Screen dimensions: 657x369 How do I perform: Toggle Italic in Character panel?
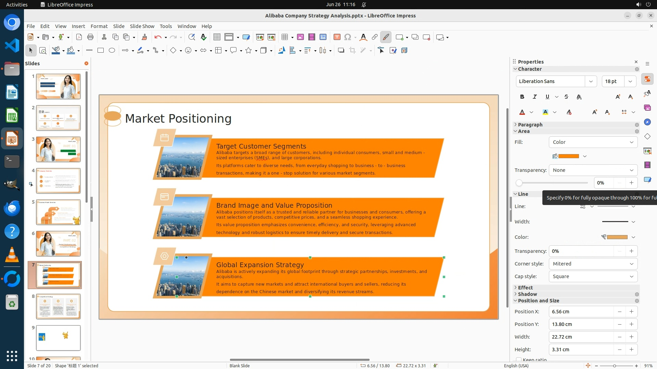click(x=534, y=97)
